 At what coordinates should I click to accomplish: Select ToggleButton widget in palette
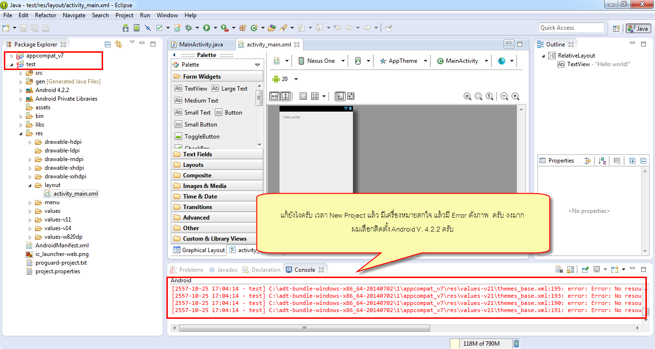click(197, 137)
